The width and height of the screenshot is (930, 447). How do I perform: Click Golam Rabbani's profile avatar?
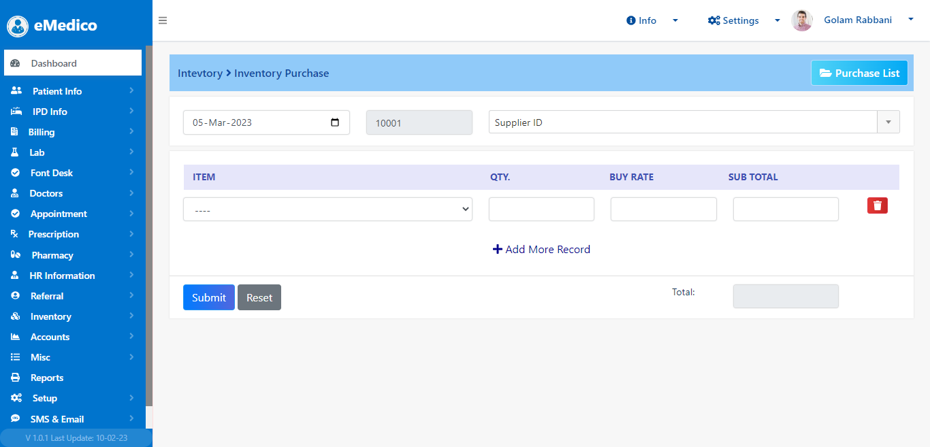(802, 20)
